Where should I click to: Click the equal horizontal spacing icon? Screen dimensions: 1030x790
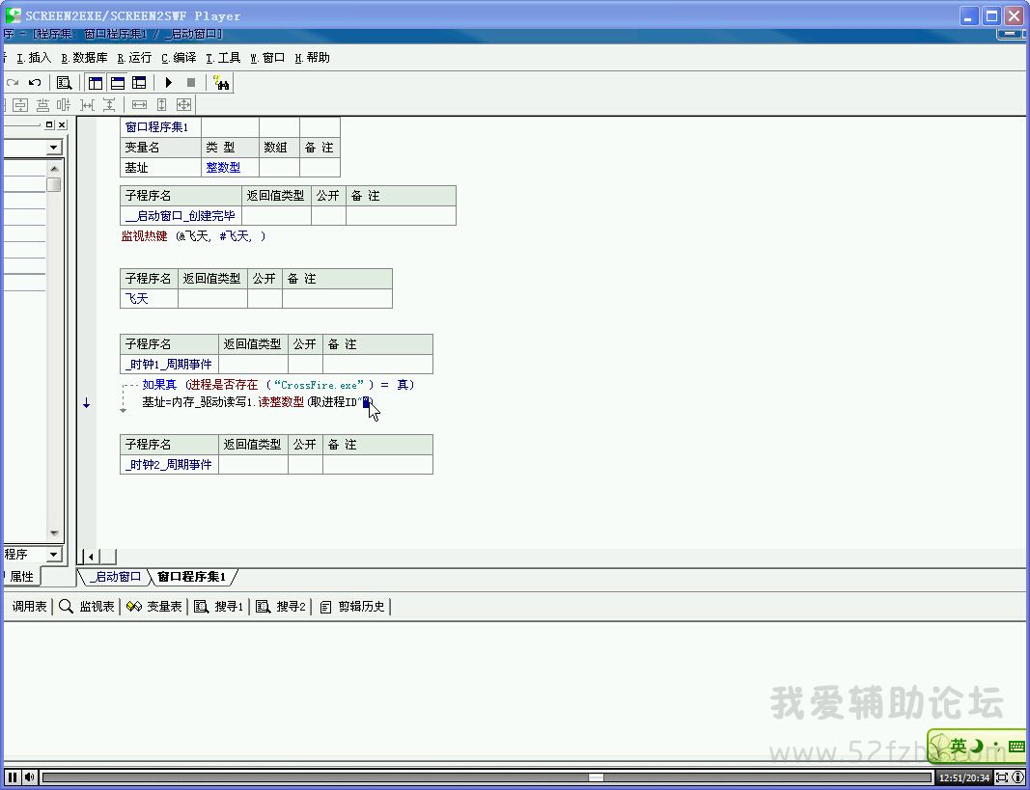(x=88, y=105)
